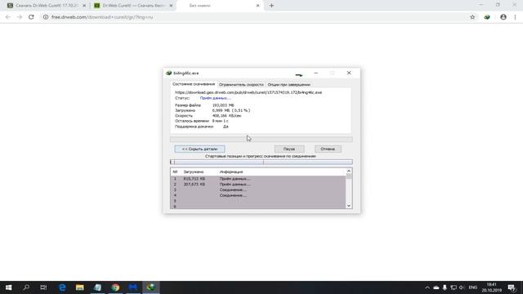Open the volume tray icon
The height and width of the screenshot is (294, 523).
(462, 287)
